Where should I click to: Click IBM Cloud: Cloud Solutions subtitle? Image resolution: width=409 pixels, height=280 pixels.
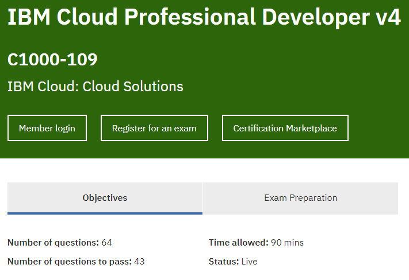click(95, 87)
